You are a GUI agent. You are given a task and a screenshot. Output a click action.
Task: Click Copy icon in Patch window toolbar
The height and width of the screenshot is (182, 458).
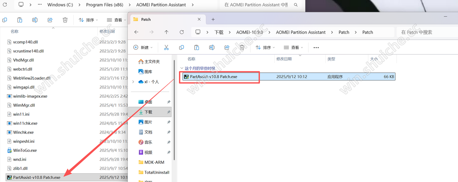click(x=181, y=48)
